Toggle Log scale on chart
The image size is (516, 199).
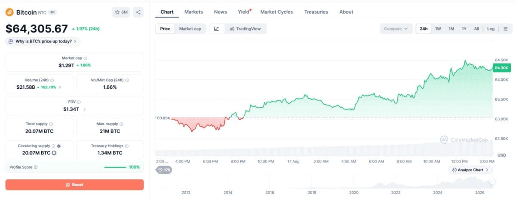(x=491, y=29)
